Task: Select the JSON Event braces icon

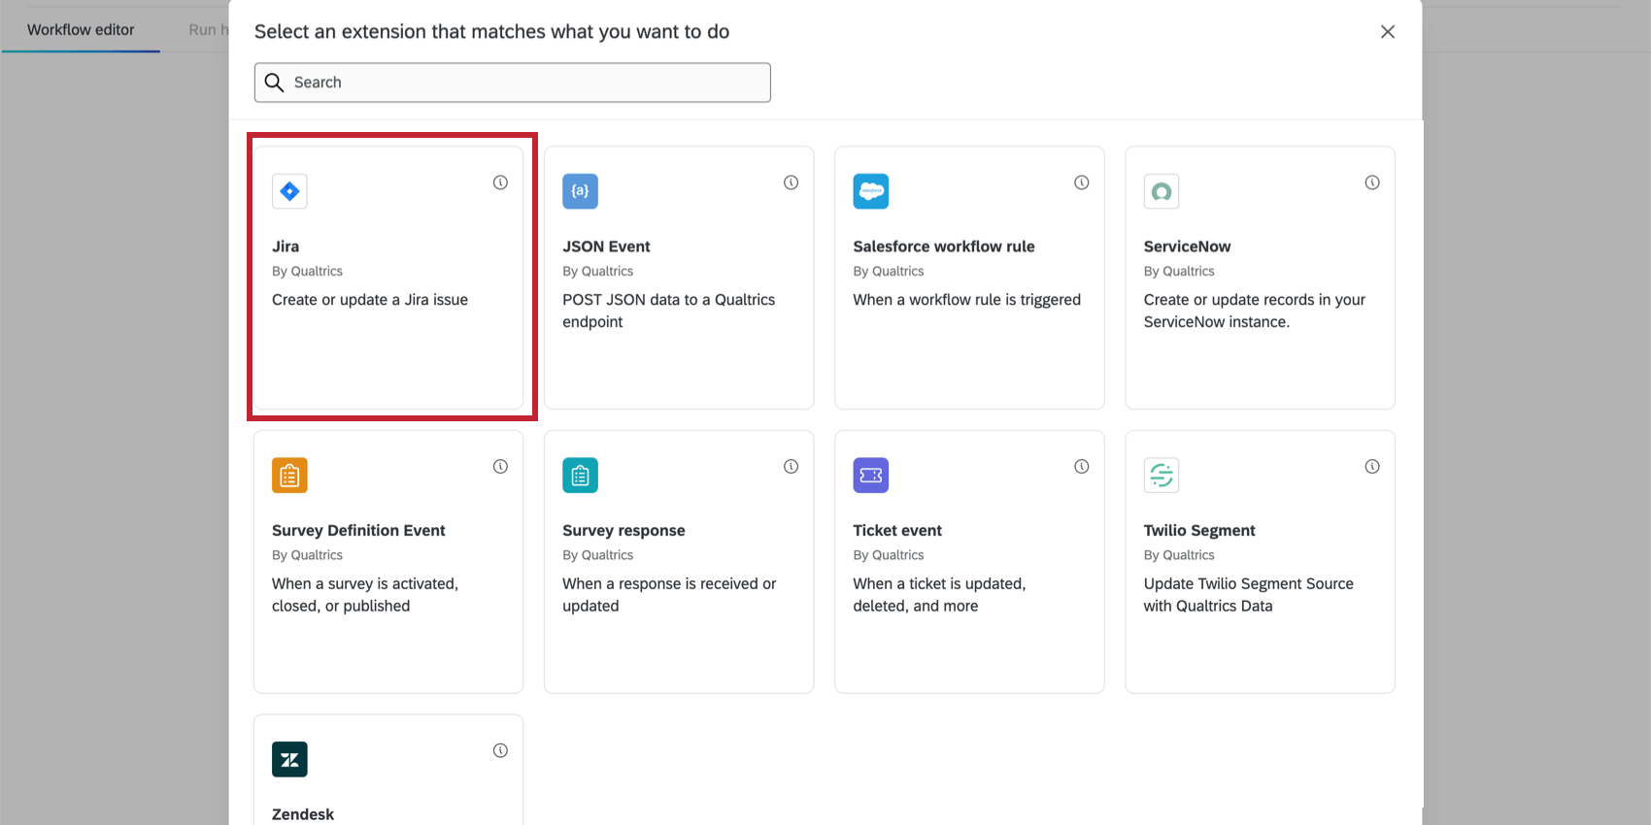Action: [580, 191]
